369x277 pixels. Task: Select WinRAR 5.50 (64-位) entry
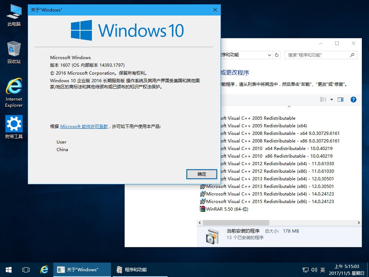click(x=227, y=209)
